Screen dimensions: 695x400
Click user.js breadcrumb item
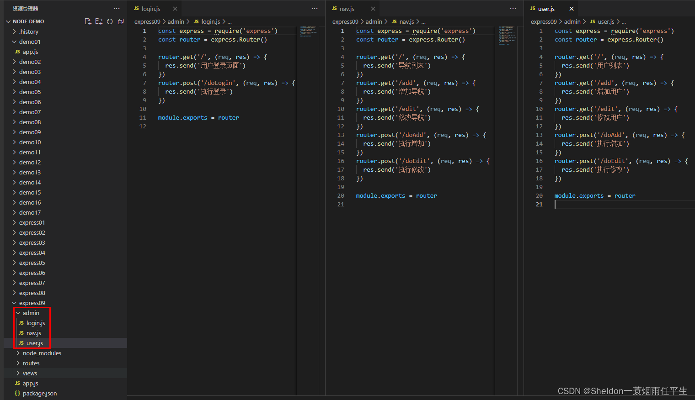[602, 21]
